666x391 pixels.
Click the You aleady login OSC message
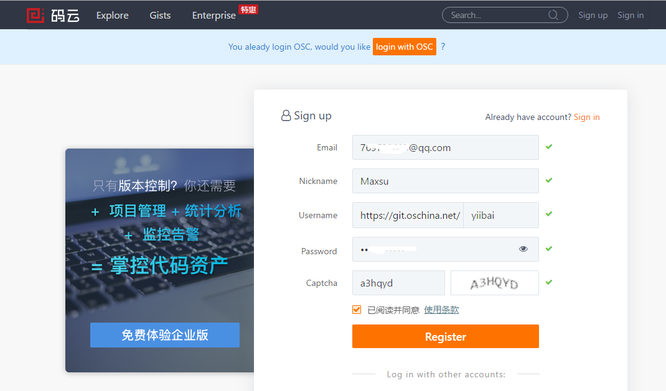tap(299, 47)
